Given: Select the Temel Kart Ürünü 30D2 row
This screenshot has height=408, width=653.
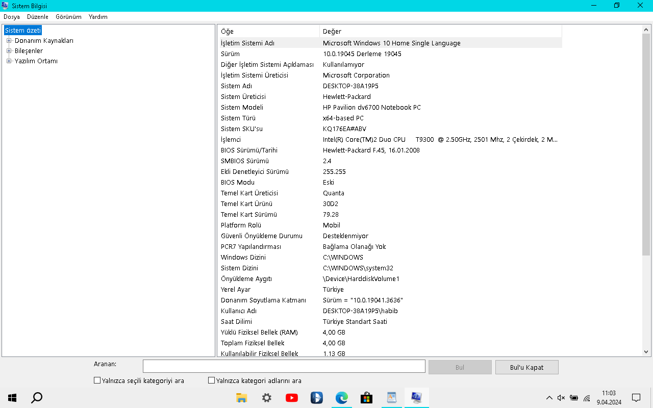Looking at the screenshot, I should point(390,203).
